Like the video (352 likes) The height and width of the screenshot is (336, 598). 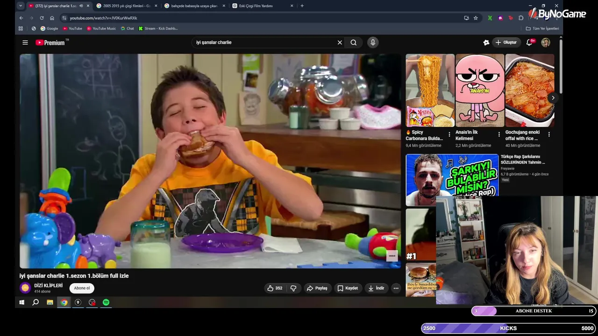[x=274, y=288]
